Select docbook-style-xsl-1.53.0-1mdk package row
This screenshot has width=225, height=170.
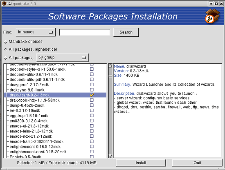(55, 69)
